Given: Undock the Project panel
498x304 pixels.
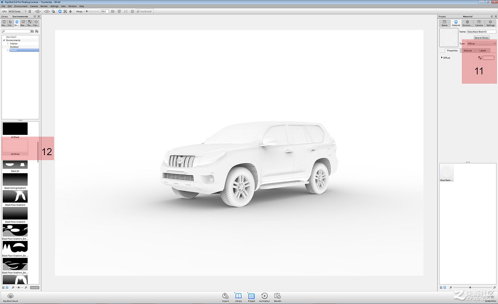Looking at the screenshot, I should 492,16.
